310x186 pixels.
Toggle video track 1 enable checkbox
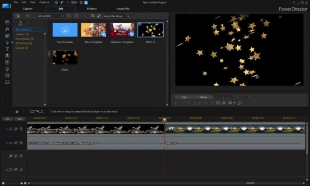click(x=16, y=129)
